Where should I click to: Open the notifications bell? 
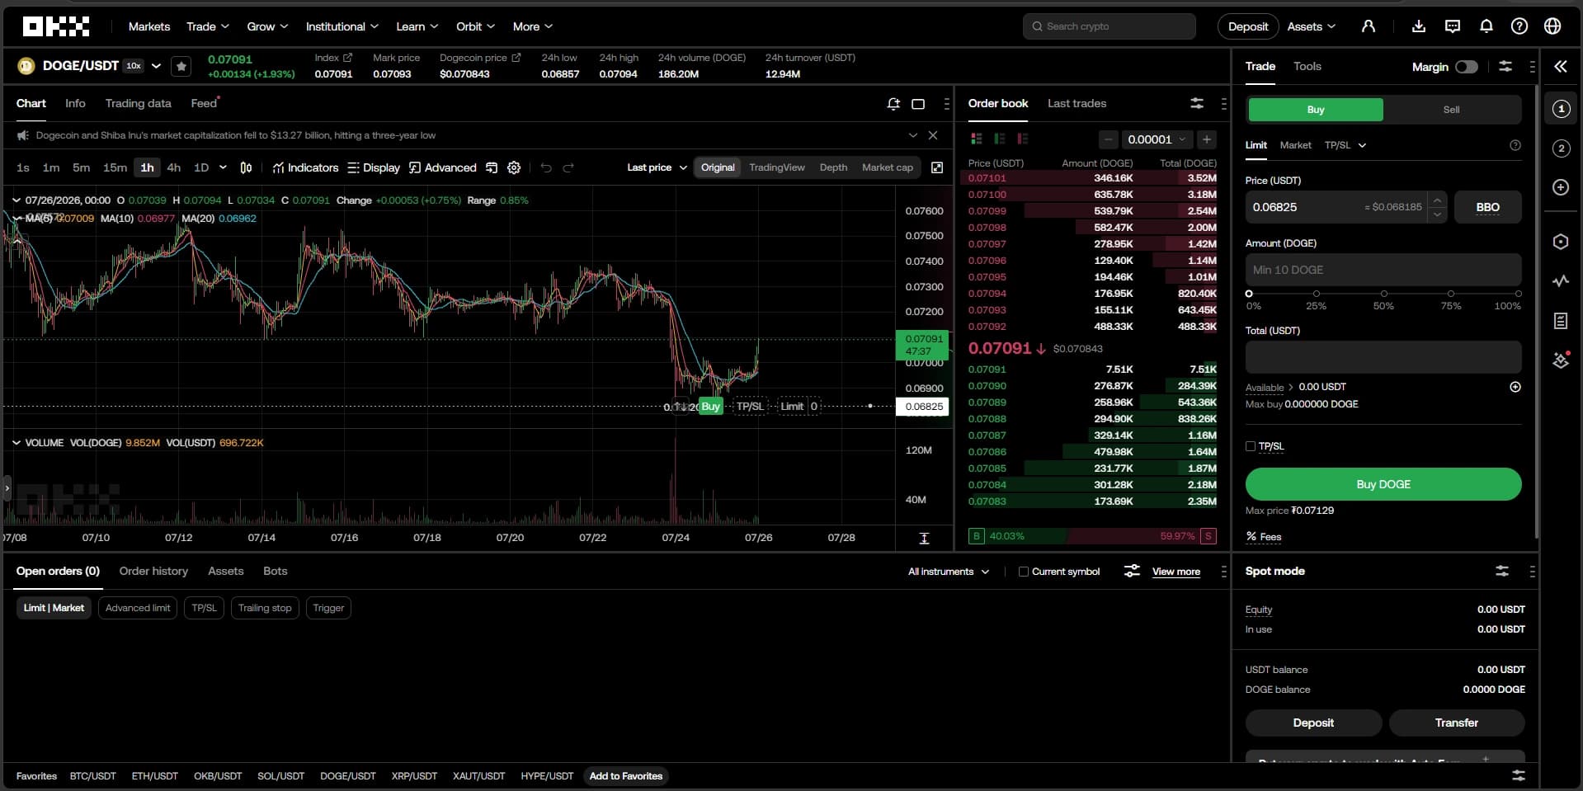pyautogui.click(x=1486, y=26)
